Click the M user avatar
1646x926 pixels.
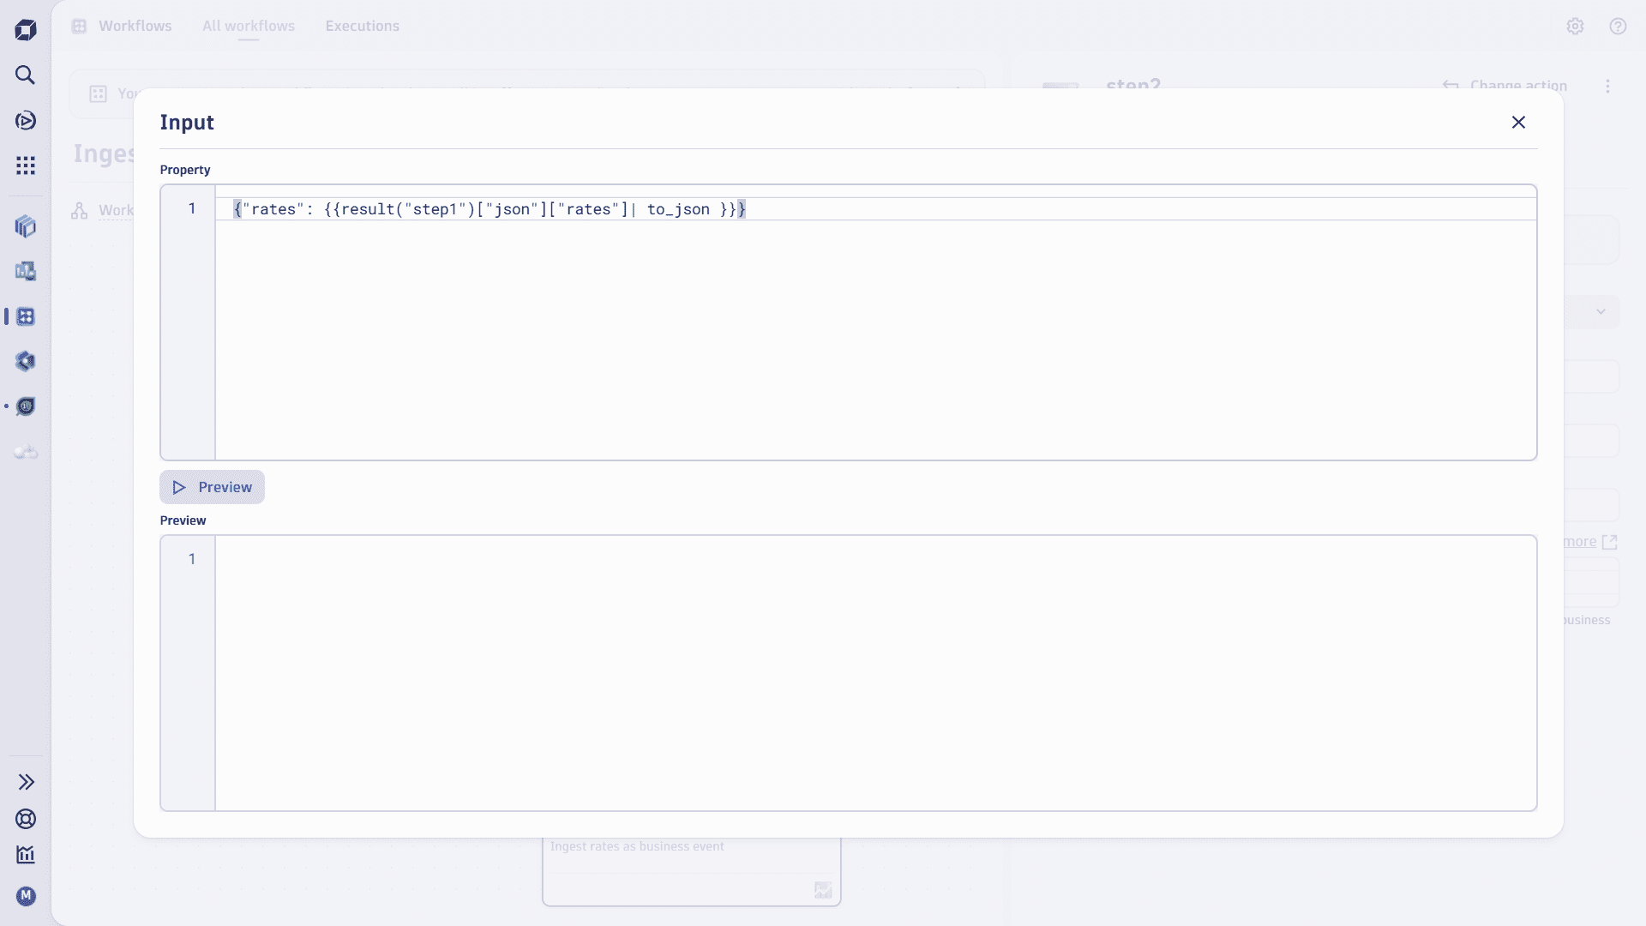26,896
